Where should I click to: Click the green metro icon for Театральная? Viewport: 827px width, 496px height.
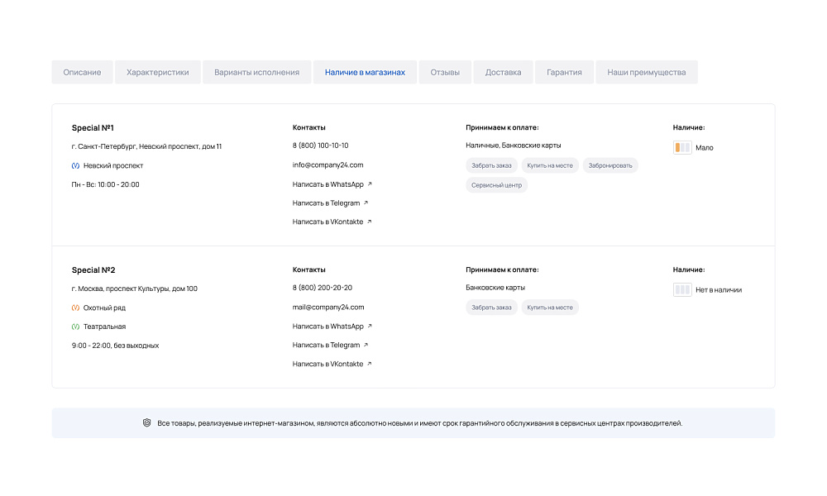75,327
